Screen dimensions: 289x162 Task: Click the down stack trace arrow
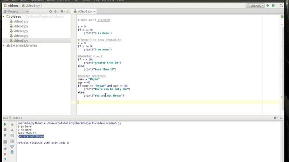(12, 130)
